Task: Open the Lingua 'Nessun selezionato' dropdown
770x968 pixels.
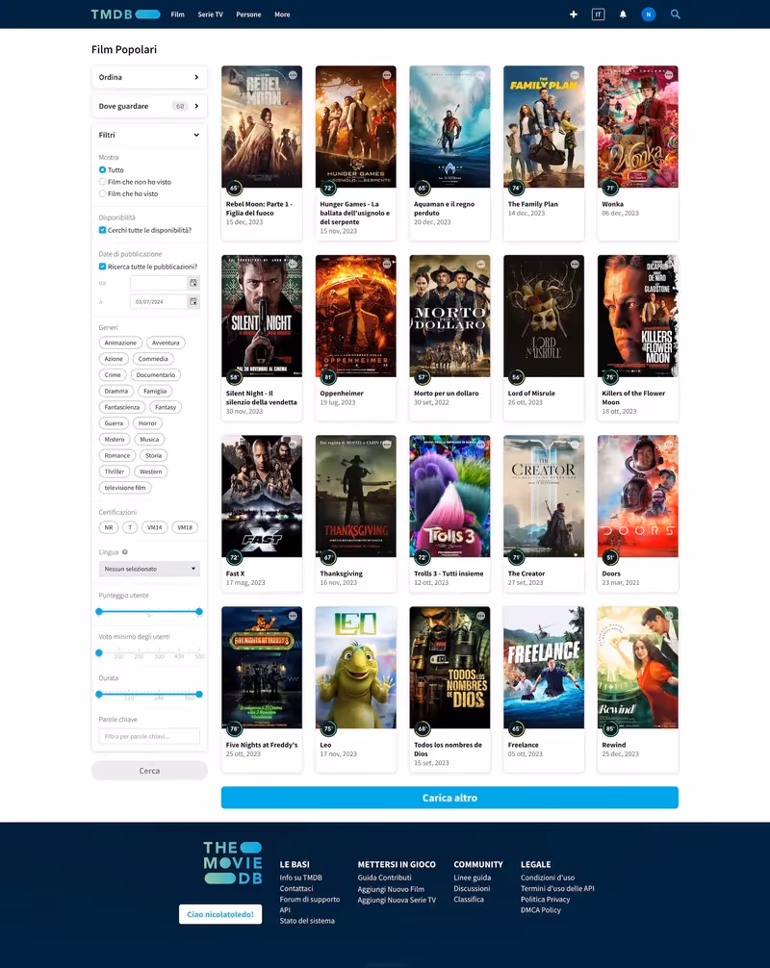Action: [x=149, y=569]
